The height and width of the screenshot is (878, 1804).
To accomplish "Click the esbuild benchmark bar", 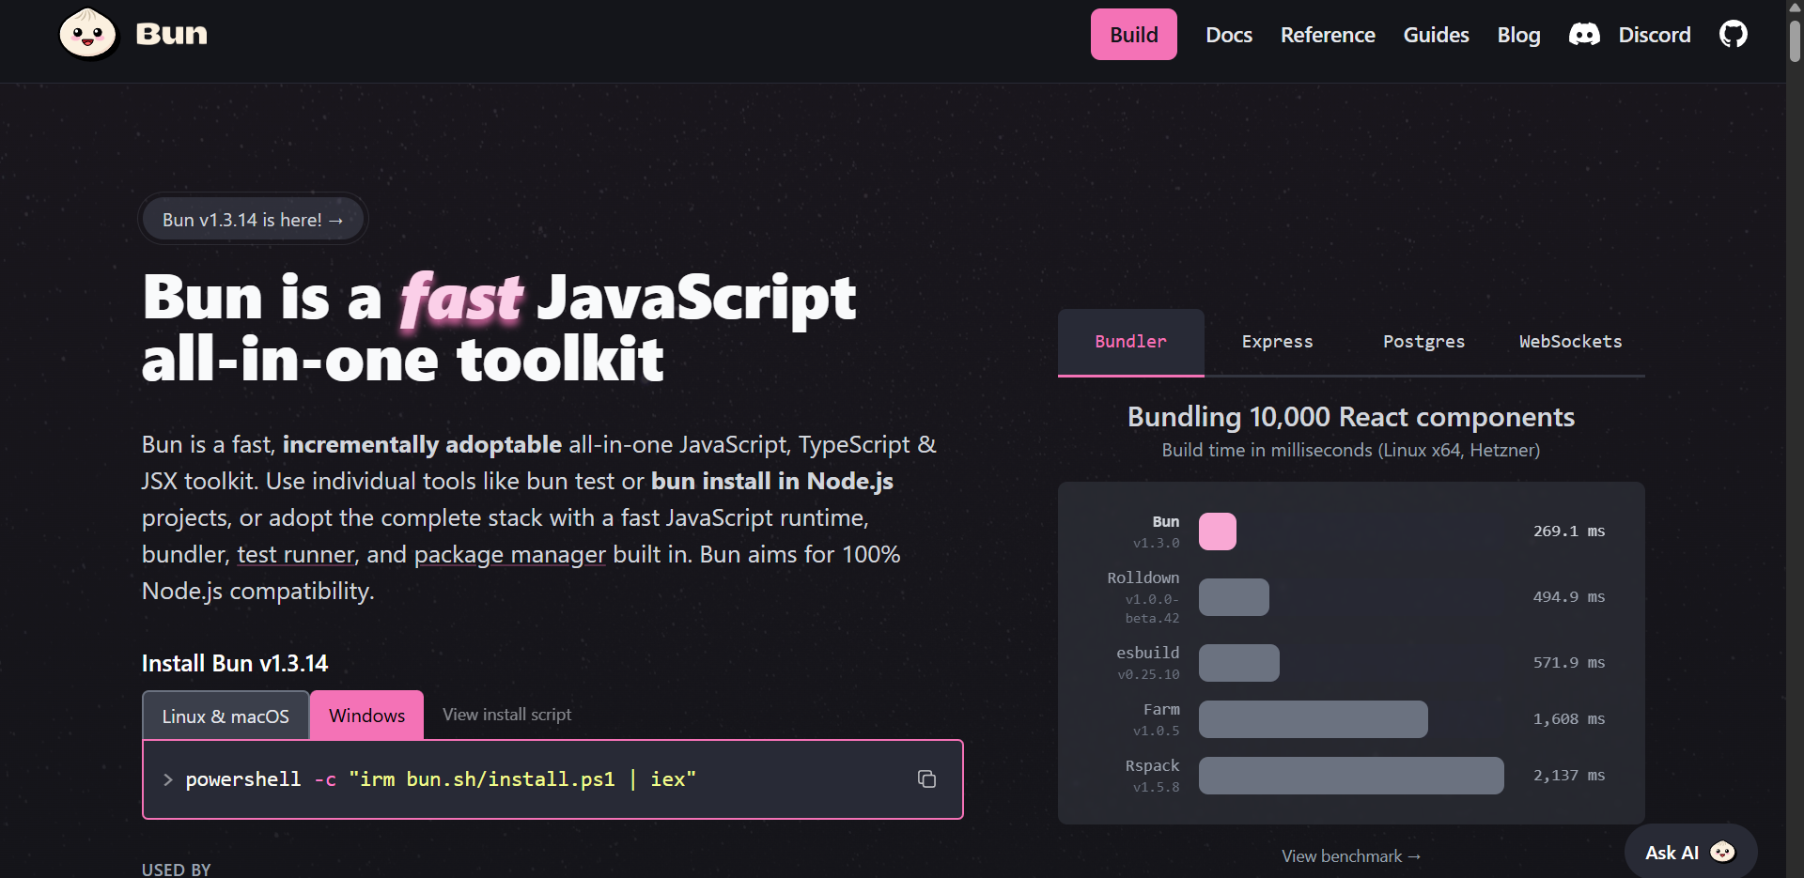I will coord(1239,663).
